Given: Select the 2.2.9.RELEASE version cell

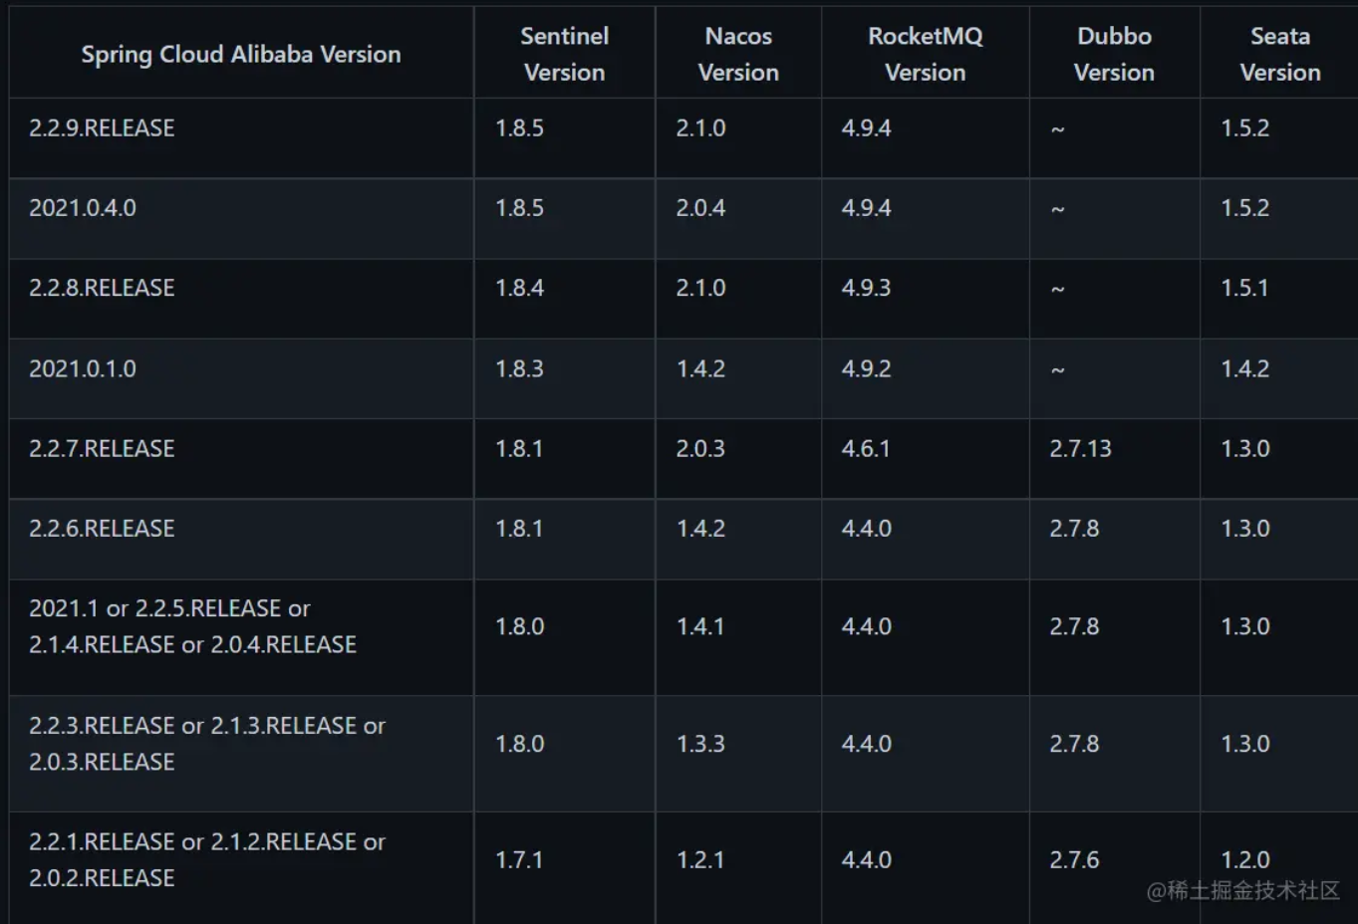Looking at the screenshot, I should coord(102,128).
